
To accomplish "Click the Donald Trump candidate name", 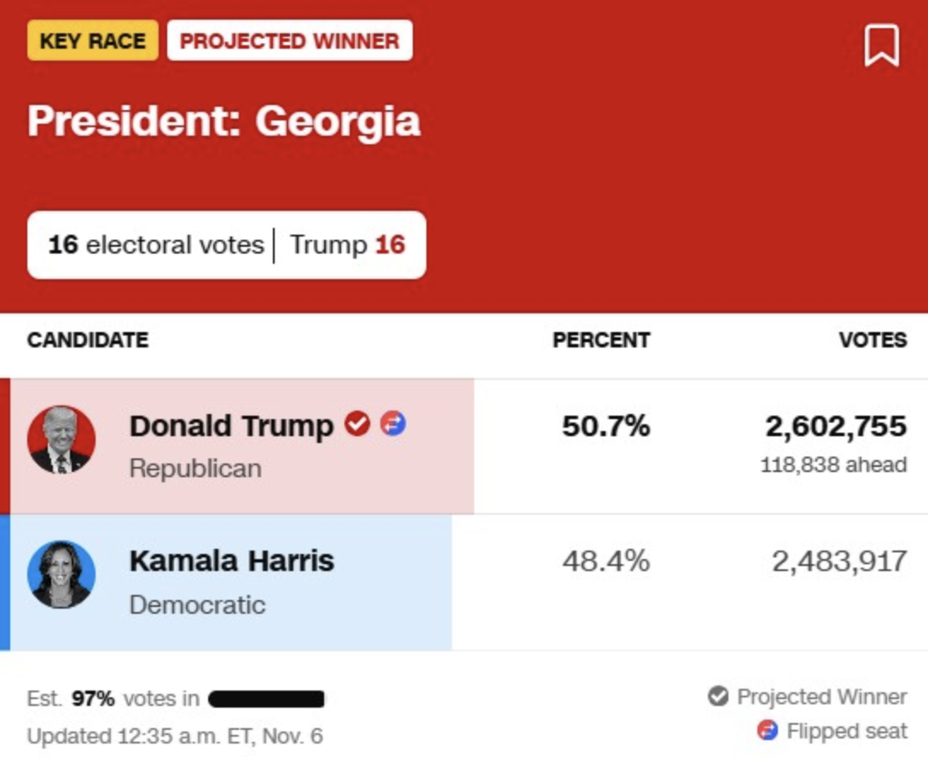I will 231,425.
